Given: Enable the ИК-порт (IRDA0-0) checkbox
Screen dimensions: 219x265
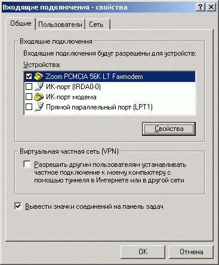Looking at the screenshot, I should (29, 87).
